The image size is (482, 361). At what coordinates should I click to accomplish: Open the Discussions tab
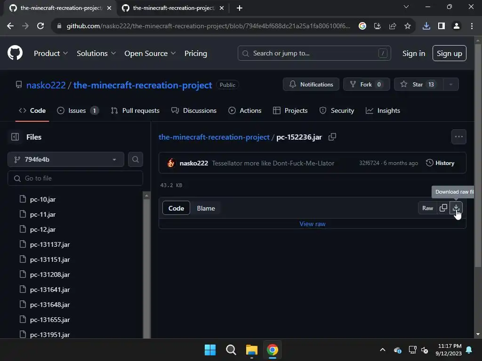194,110
